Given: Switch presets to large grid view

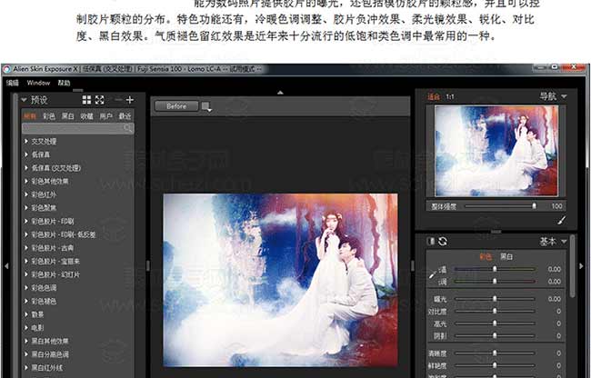Looking at the screenshot, I should [x=86, y=100].
